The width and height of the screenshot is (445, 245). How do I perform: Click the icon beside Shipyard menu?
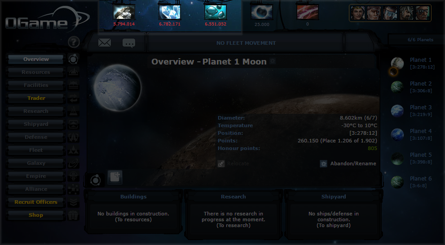(73, 124)
